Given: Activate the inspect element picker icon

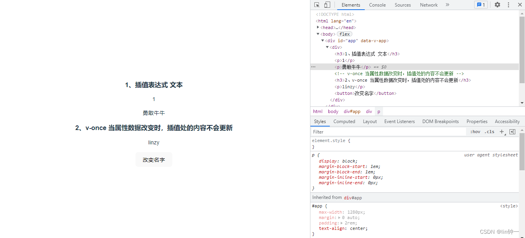Looking at the screenshot, I should click(317, 5).
